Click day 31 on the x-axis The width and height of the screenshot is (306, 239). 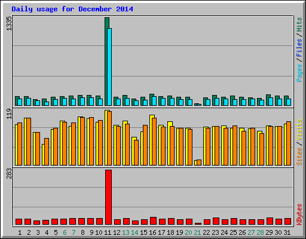(287, 232)
